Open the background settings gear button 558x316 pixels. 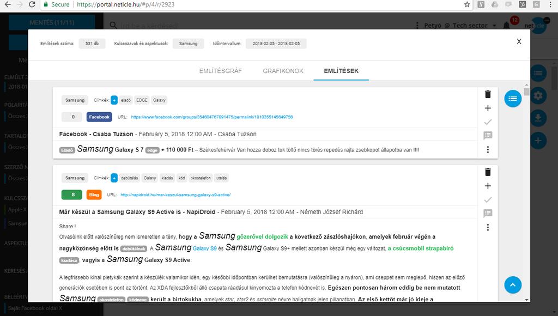538,95
